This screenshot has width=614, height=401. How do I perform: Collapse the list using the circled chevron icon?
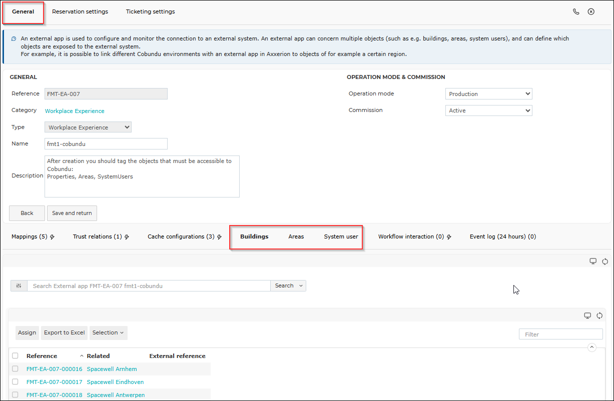592,347
